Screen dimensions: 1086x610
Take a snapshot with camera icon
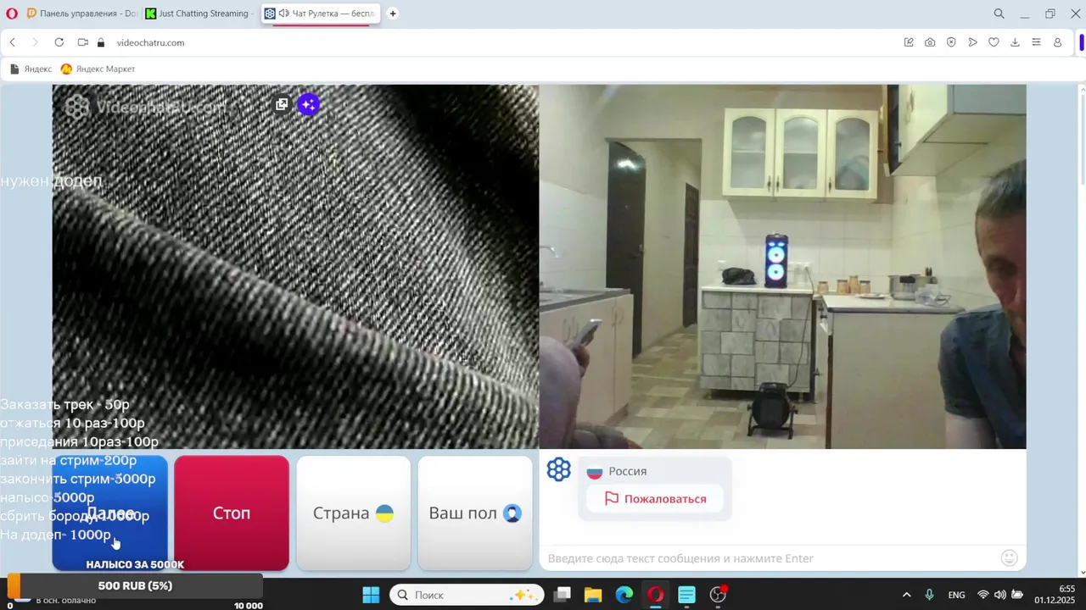pyautogui.click(x=930, y=42)
